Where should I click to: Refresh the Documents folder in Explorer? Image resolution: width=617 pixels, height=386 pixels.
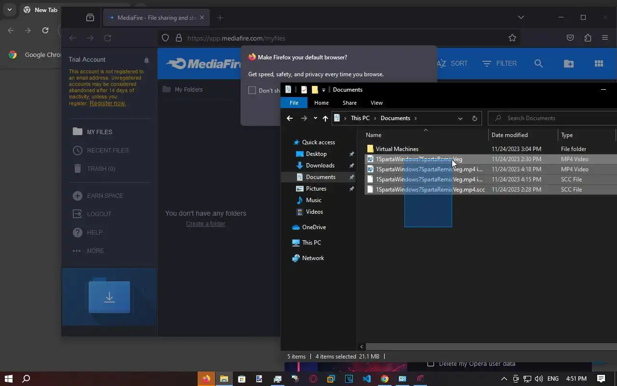[474, 118]
